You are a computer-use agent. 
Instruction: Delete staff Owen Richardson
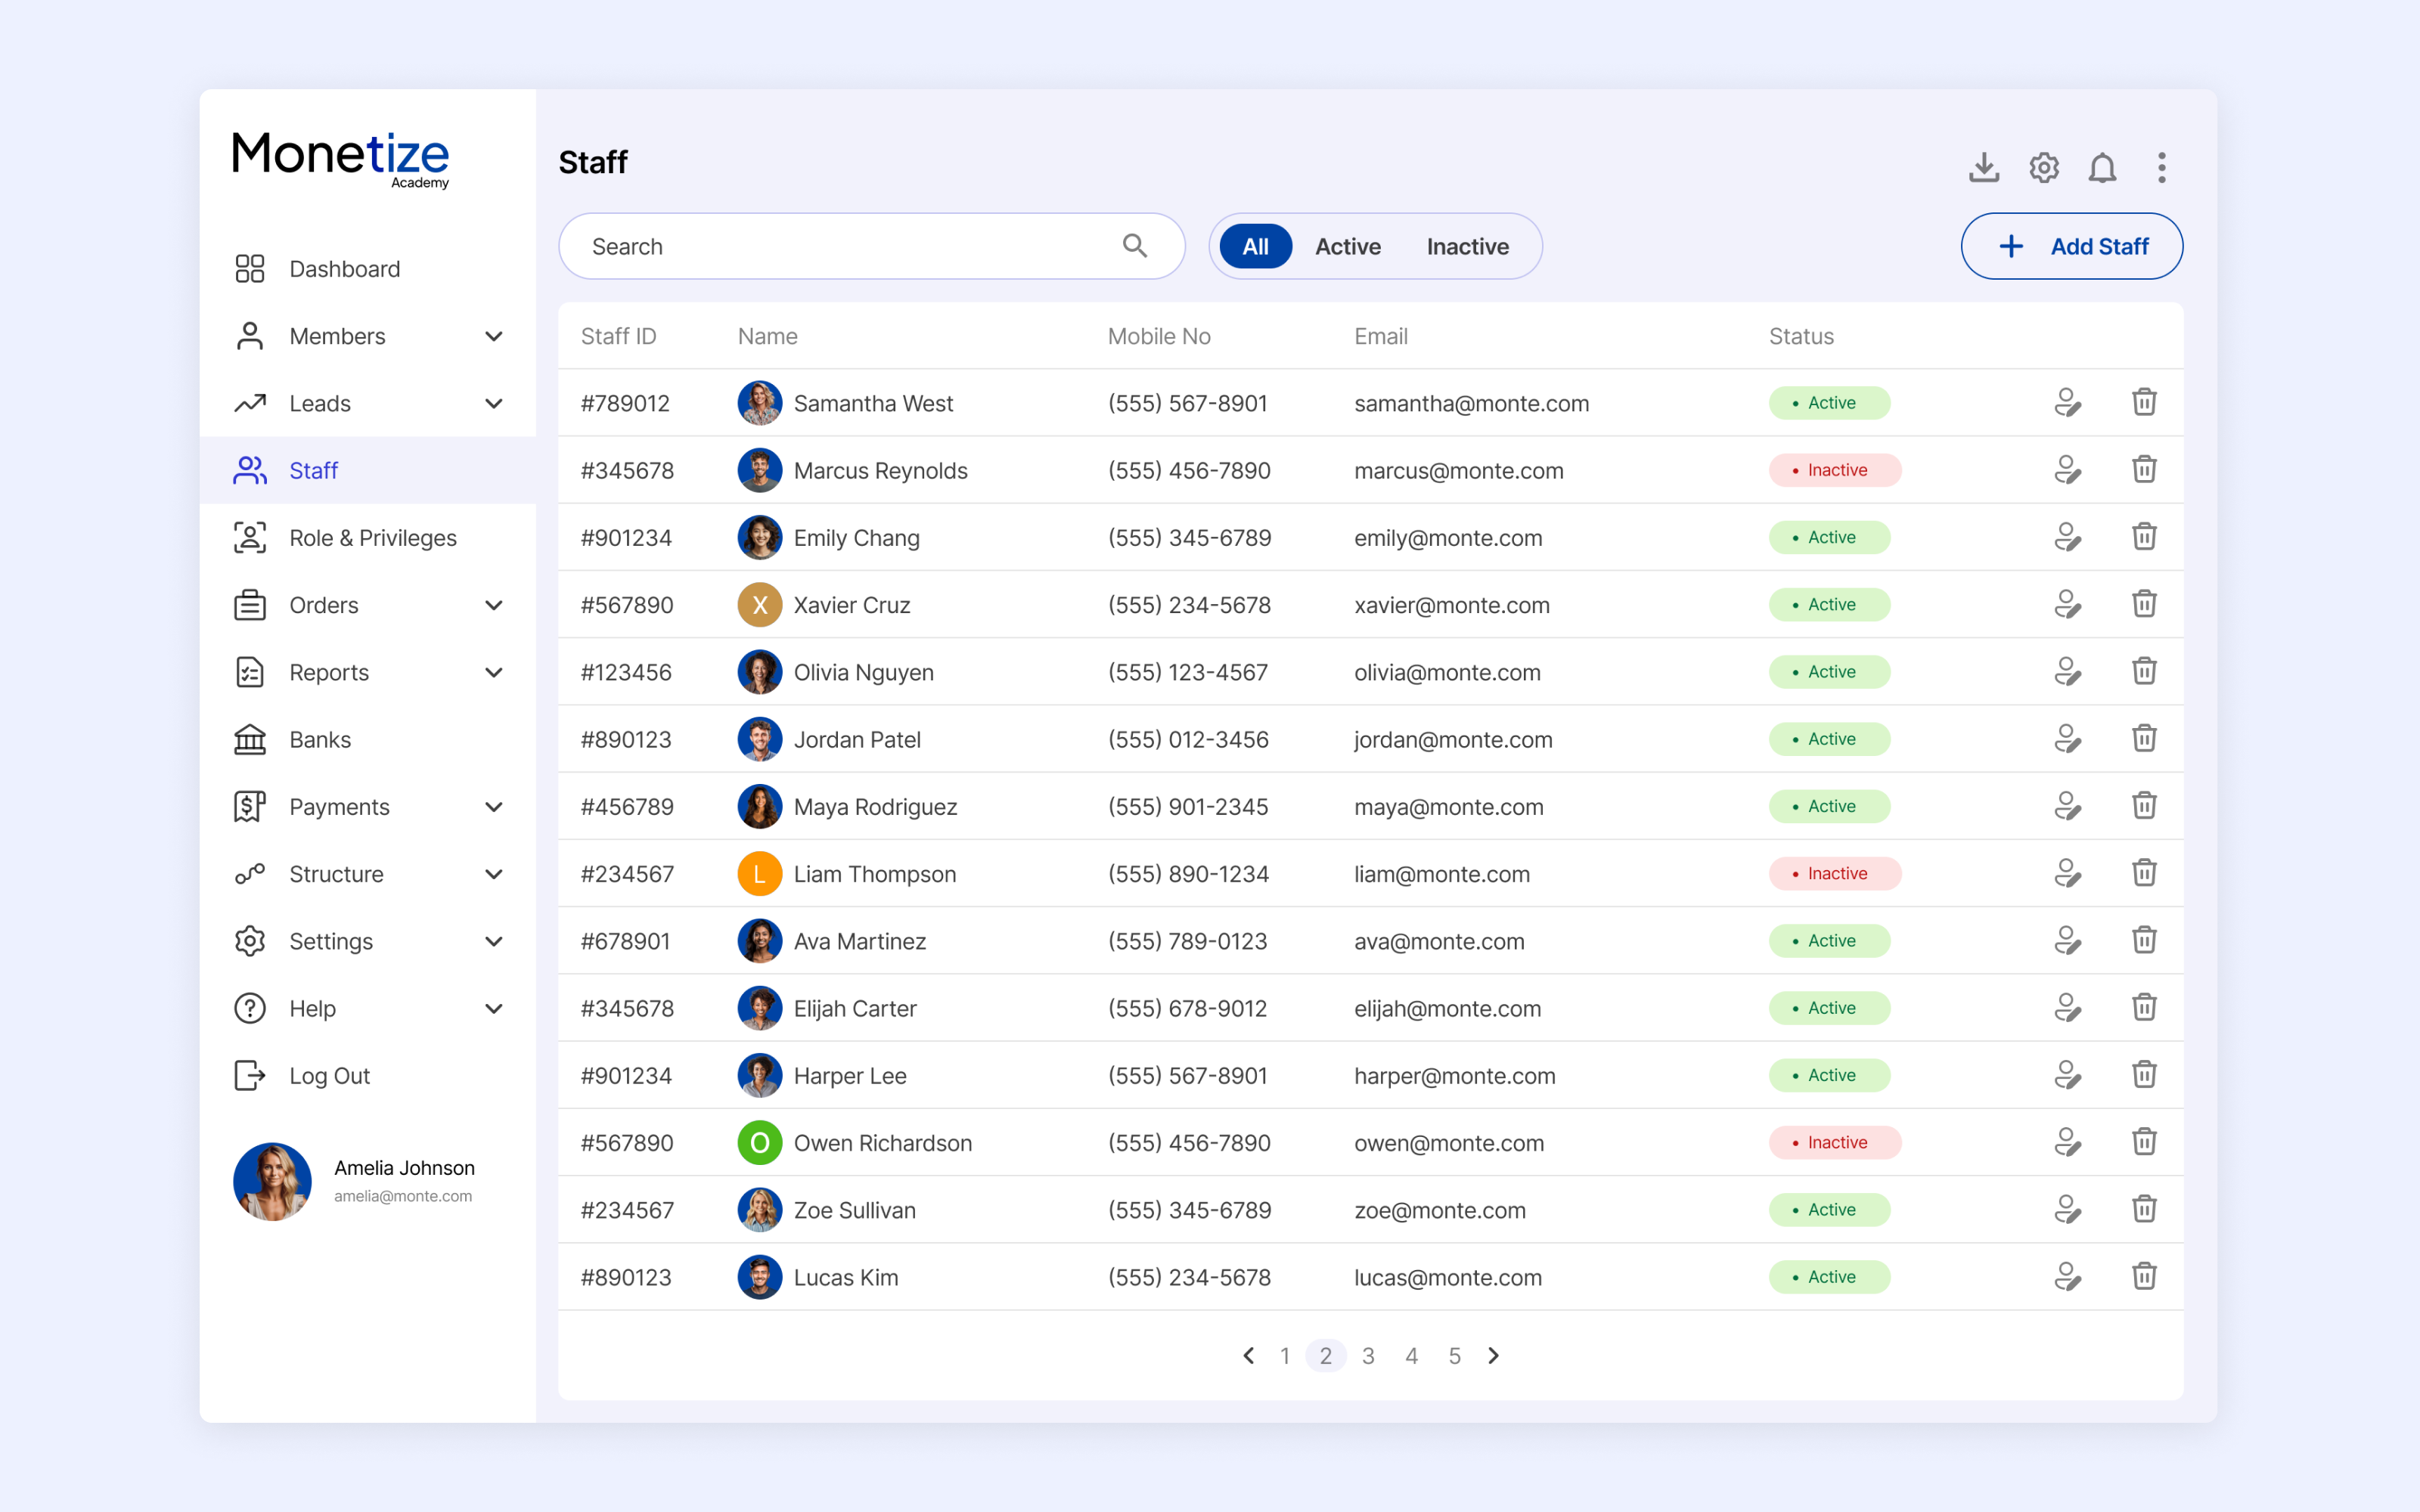point(2144,1142)
